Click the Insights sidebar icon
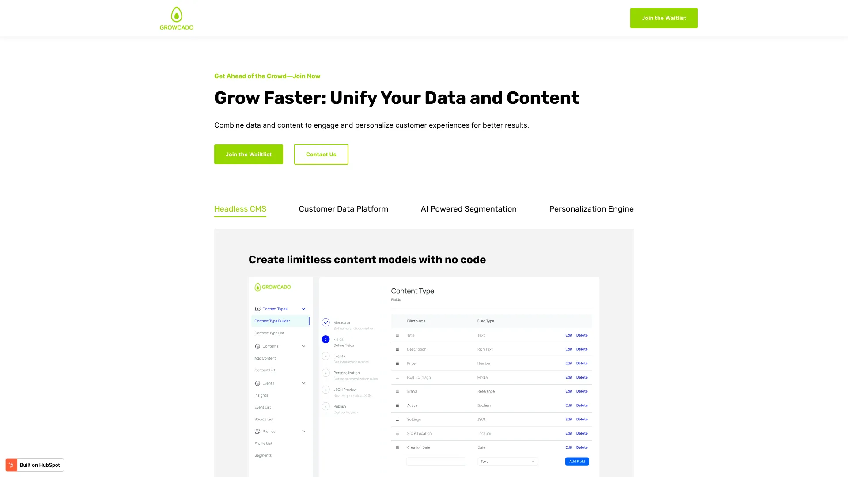Screen dimensions: 848x477 pos(261,395)
